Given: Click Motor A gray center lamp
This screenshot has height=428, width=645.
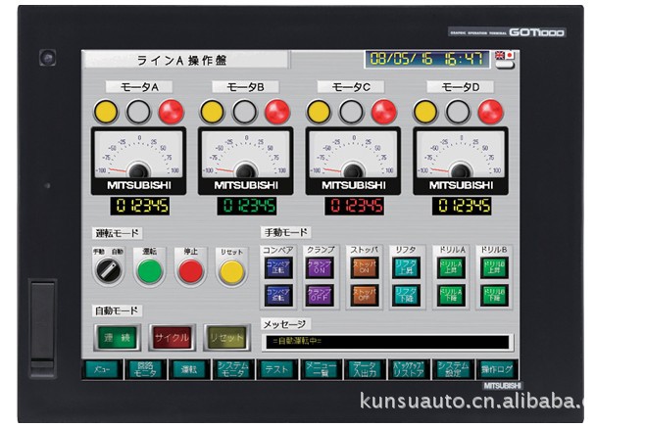Looking at the screenshot, I should [138, 112].
